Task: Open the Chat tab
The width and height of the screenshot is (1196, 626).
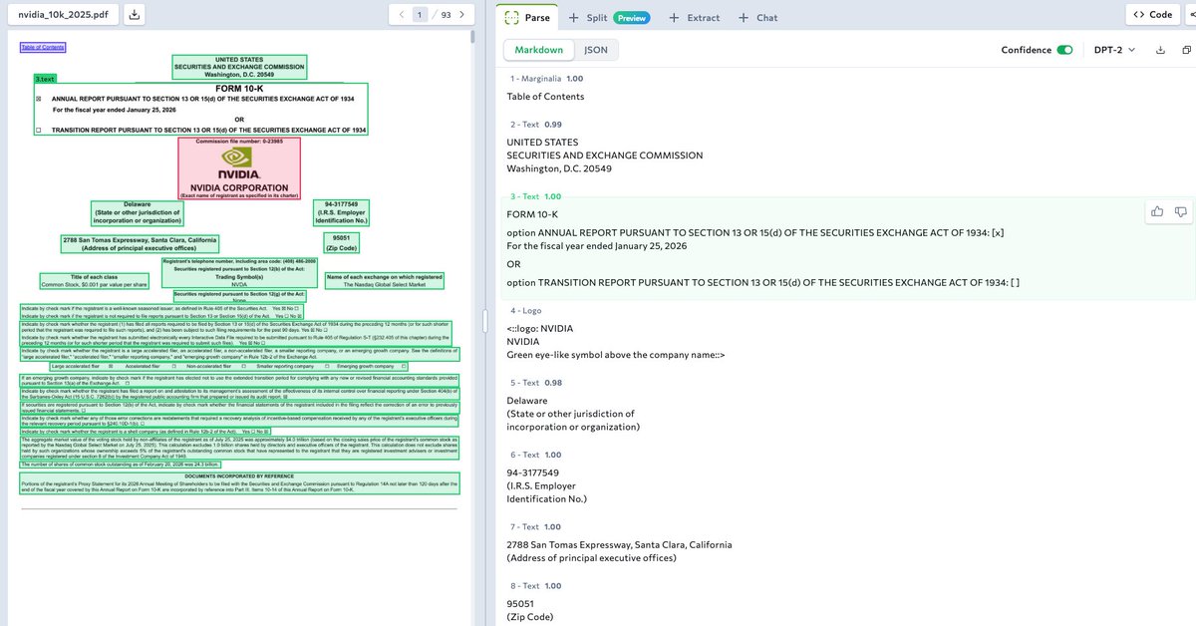Action: click(x=758, y=18)
